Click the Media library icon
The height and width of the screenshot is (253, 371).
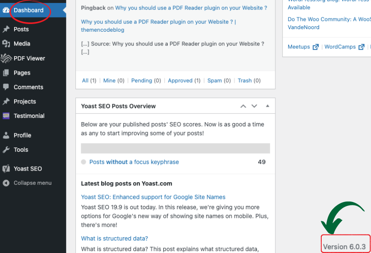pyautogui.click(x=6, y=43)
